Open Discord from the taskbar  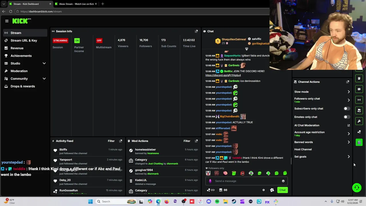tap(209, 201)
